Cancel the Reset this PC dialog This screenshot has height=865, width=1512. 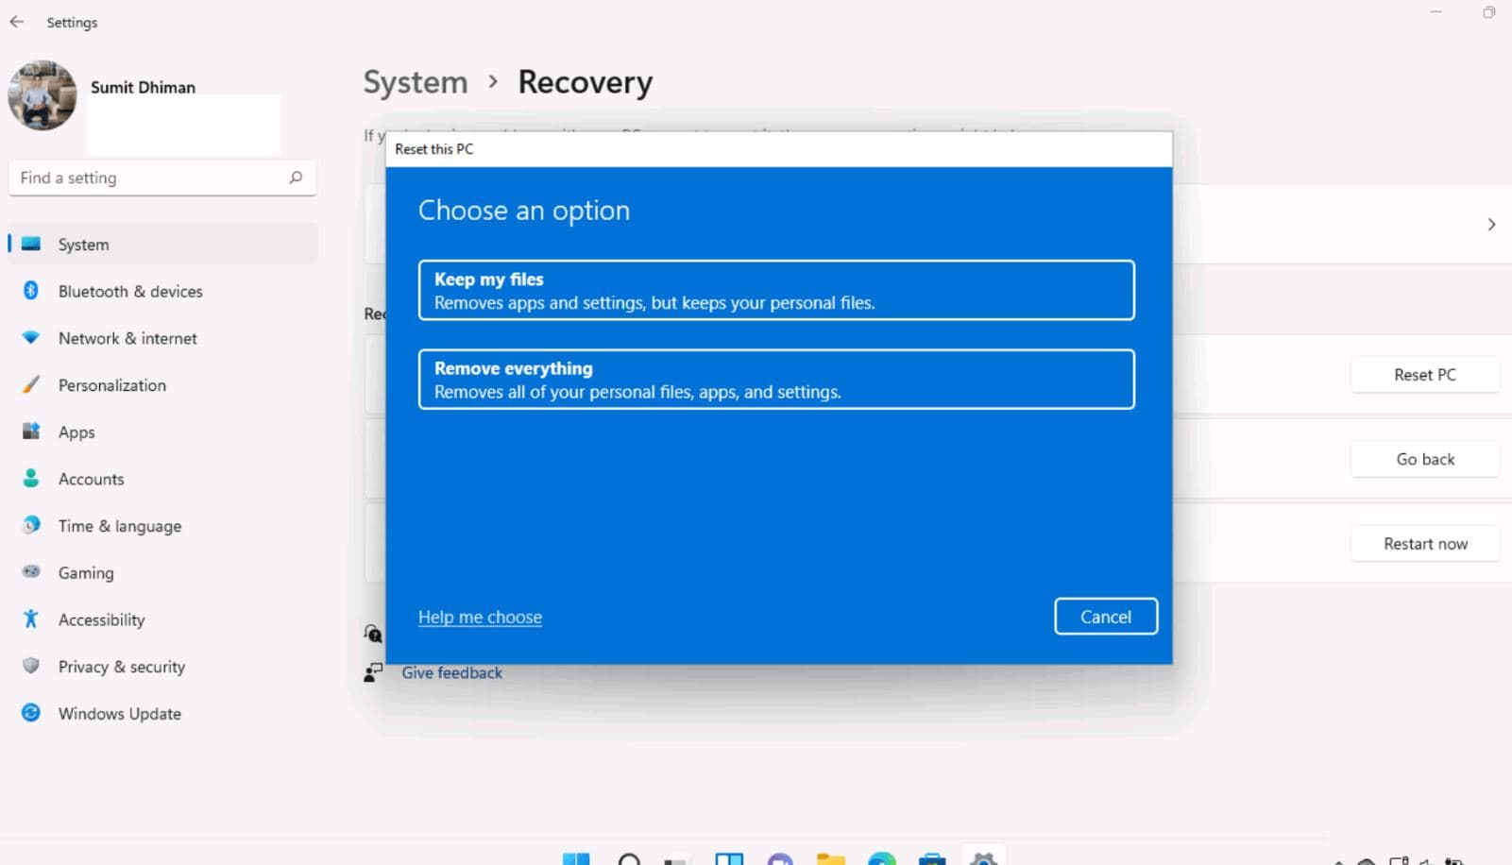1105,617
